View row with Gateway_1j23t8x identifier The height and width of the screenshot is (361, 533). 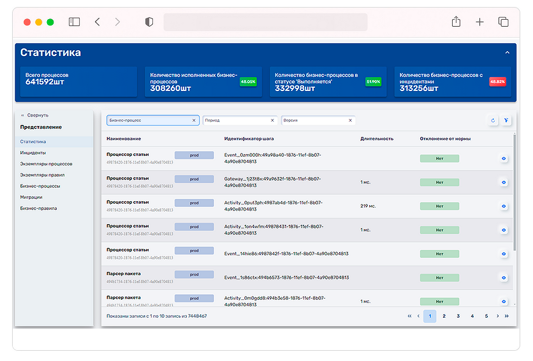click(x=504, y=182)
